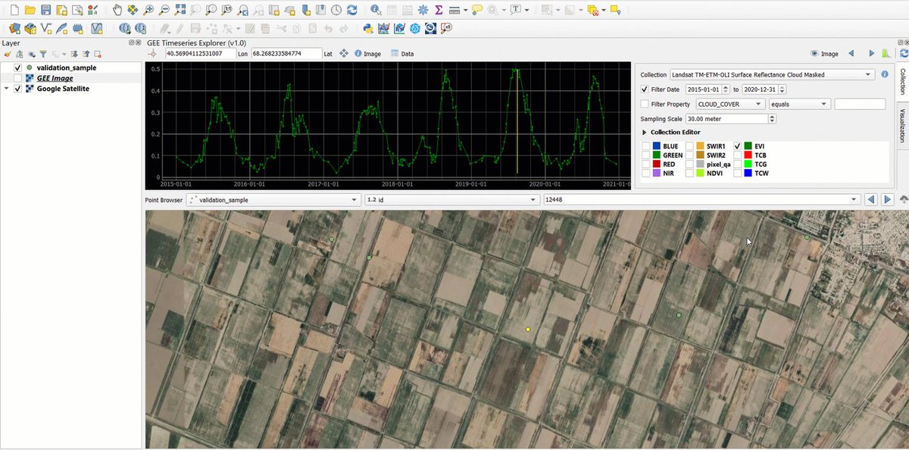The image size is (909, 450).
Task: Click the pan-to-location arrows icon
Action: [x=343, y=54]
